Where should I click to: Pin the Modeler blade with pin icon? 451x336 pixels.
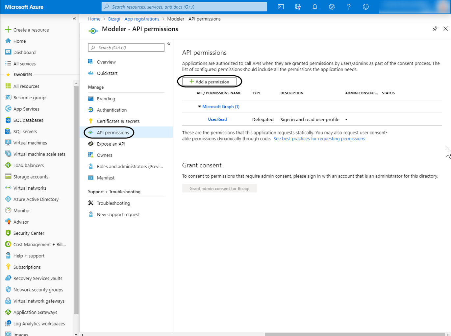point(435,29)
